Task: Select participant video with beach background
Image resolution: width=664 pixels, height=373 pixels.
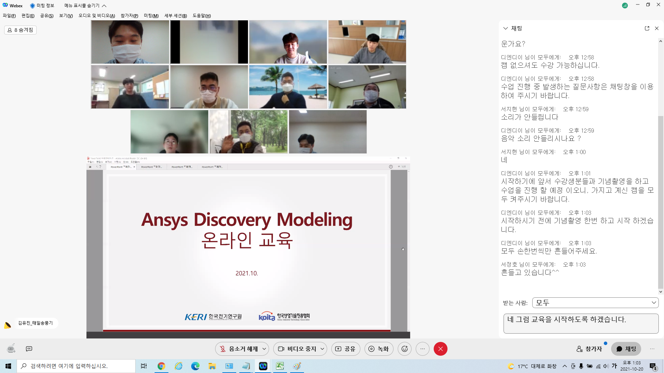Action: click(x=288, y=87)
